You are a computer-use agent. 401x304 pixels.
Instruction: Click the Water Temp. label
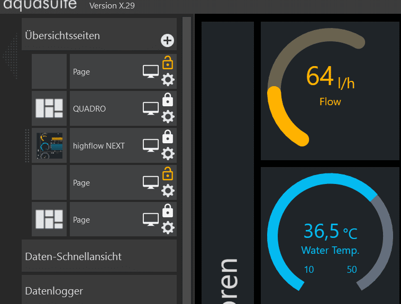(x=330, y=250)
